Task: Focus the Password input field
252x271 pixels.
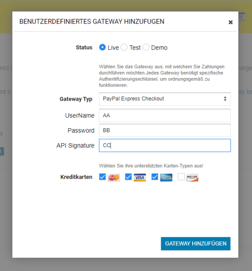Action: [165, 130]
